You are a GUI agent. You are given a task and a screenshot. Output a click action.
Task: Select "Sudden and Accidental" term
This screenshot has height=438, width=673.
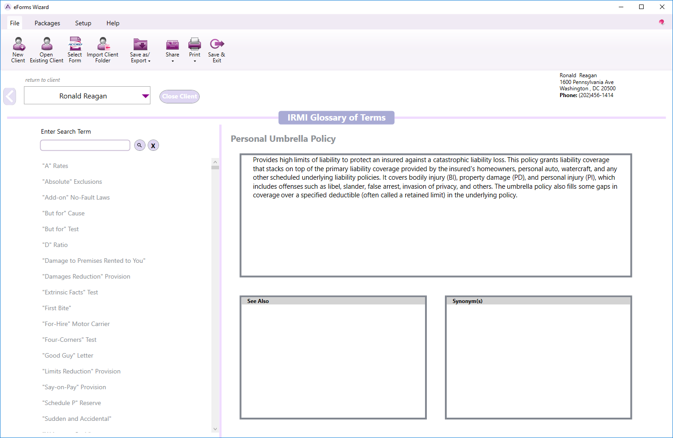coord(77,419)
